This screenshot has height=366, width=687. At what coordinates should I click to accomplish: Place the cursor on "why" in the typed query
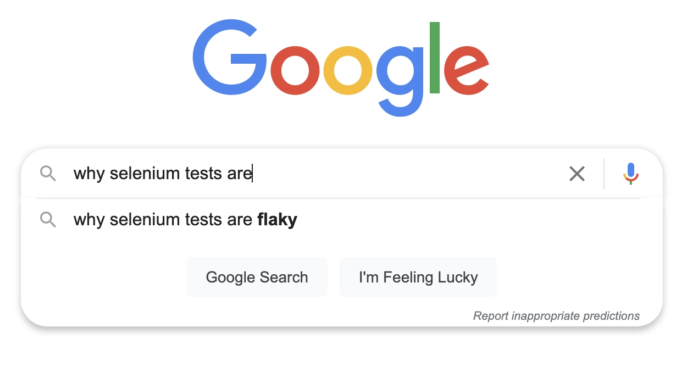(89, 174)
